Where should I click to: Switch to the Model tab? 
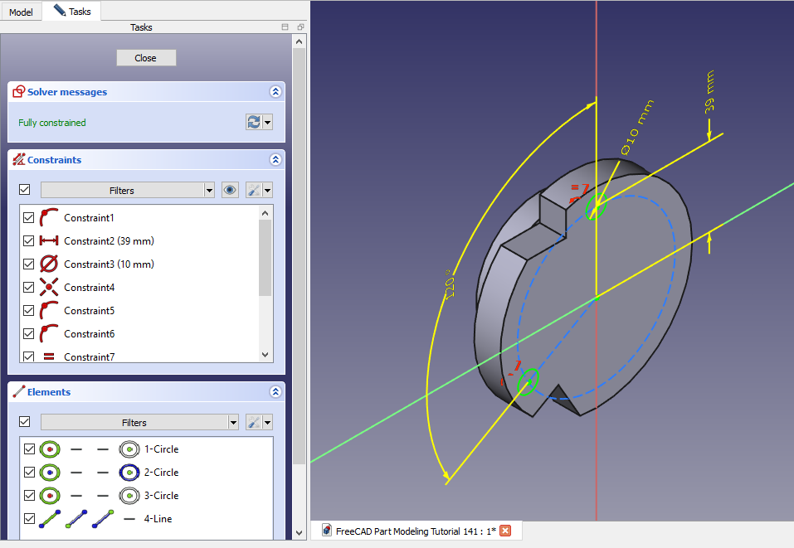click(21, 12)
